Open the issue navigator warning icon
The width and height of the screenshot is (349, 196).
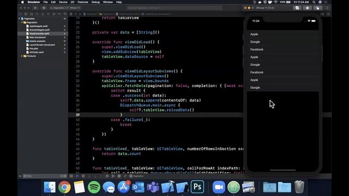click(43, 14)
